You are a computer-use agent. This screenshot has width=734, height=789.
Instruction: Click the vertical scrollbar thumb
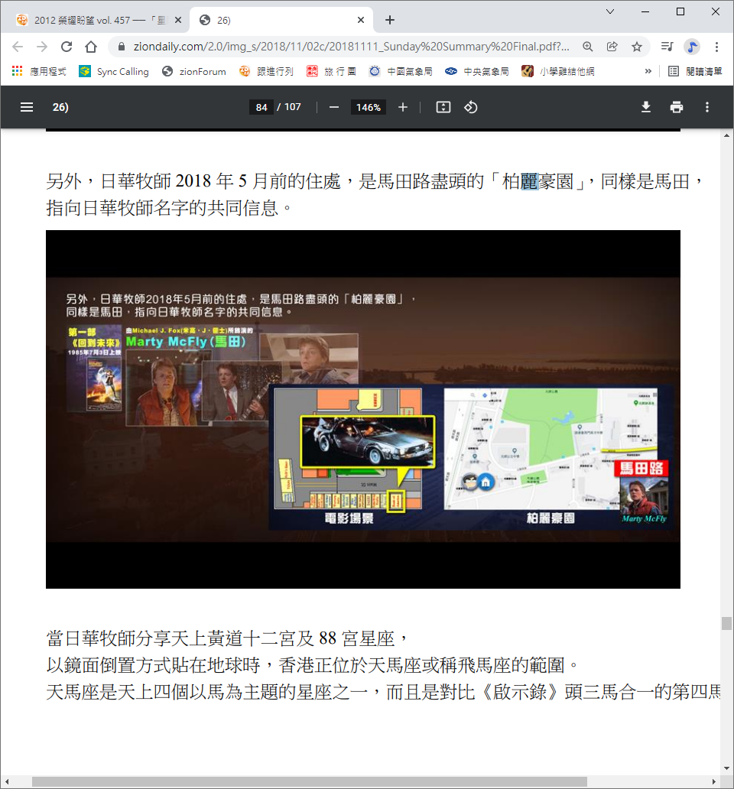click(726, 623)
